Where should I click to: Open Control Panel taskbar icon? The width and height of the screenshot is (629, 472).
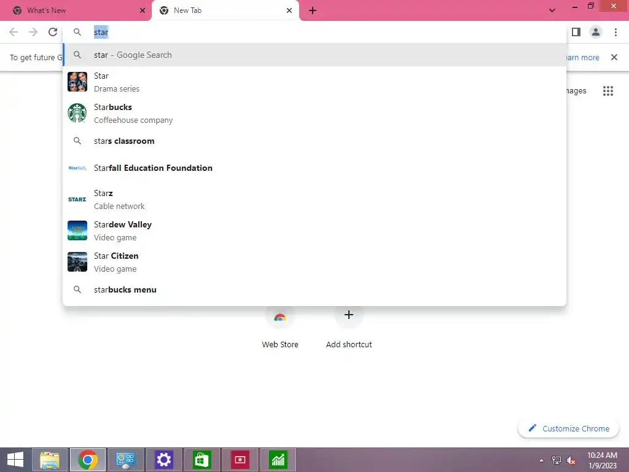click(125, 460)
